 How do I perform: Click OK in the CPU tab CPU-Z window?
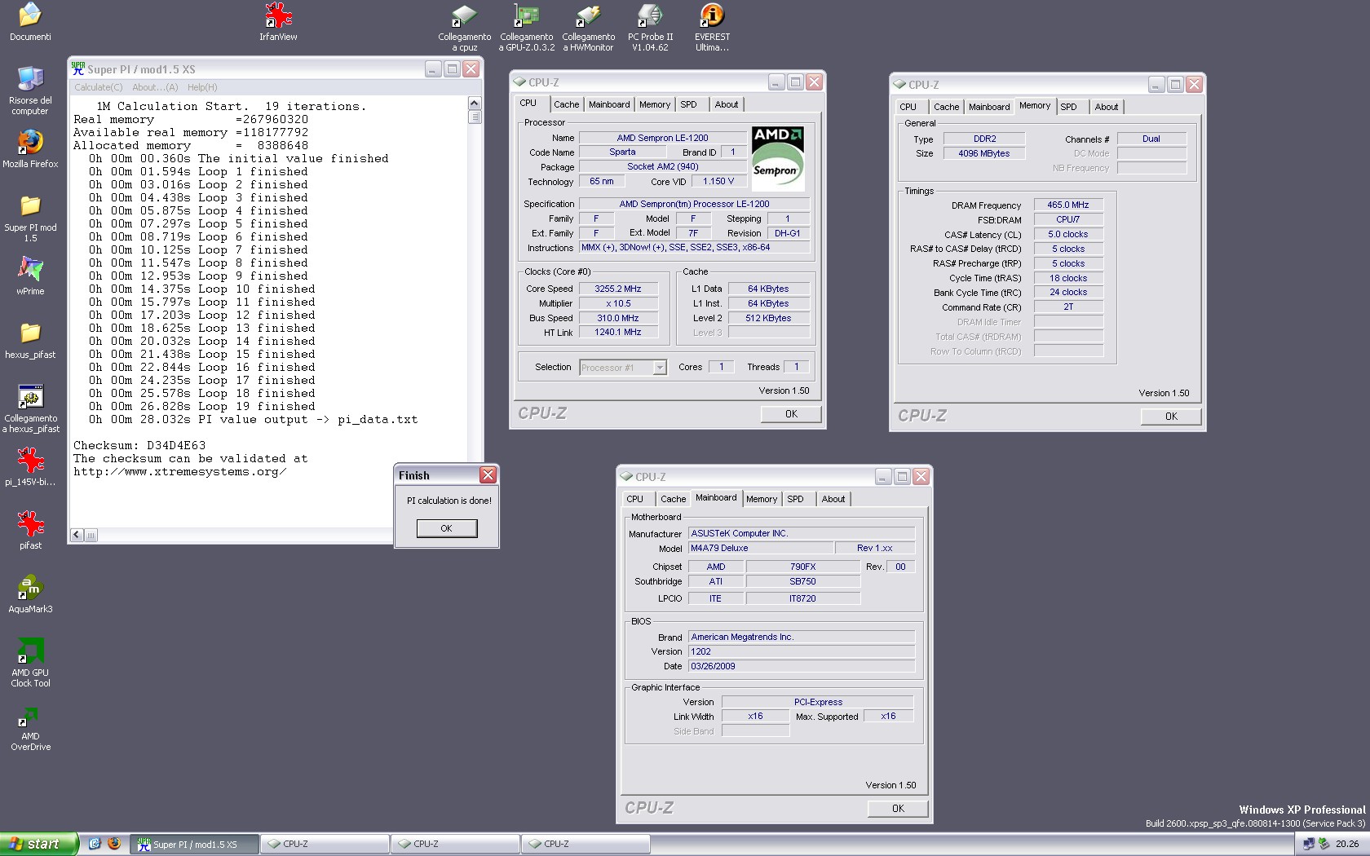[791, 414]
